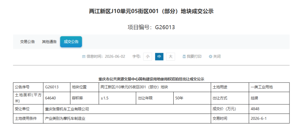Set font size to 中
This screenshot has height=128, width=295.
coord(159,56)
